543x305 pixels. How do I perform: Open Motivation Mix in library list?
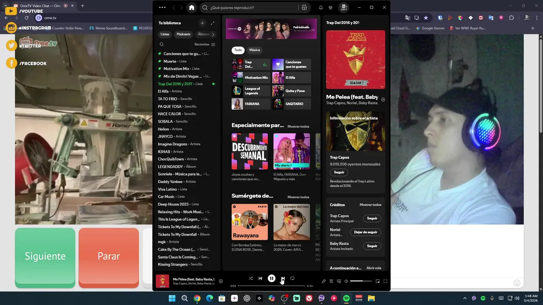[x=187, y=69]
